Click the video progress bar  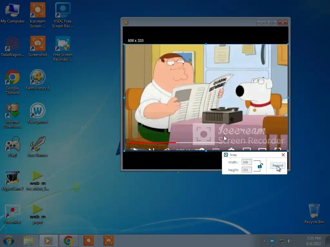click(206, 142)
